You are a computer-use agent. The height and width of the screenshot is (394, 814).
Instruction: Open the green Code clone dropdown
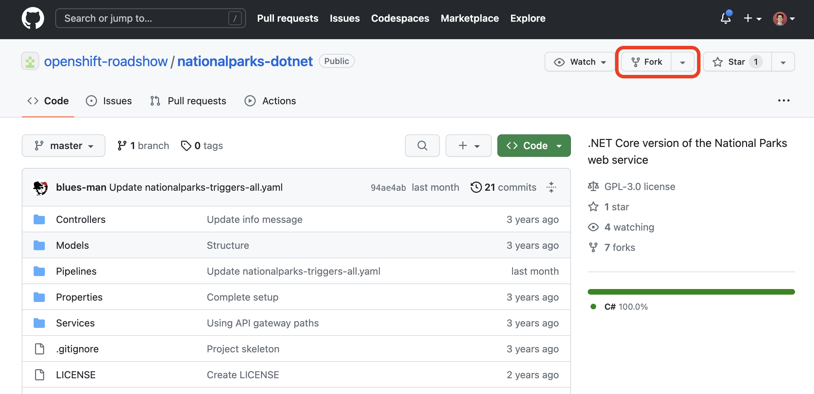tap(534, 146)
